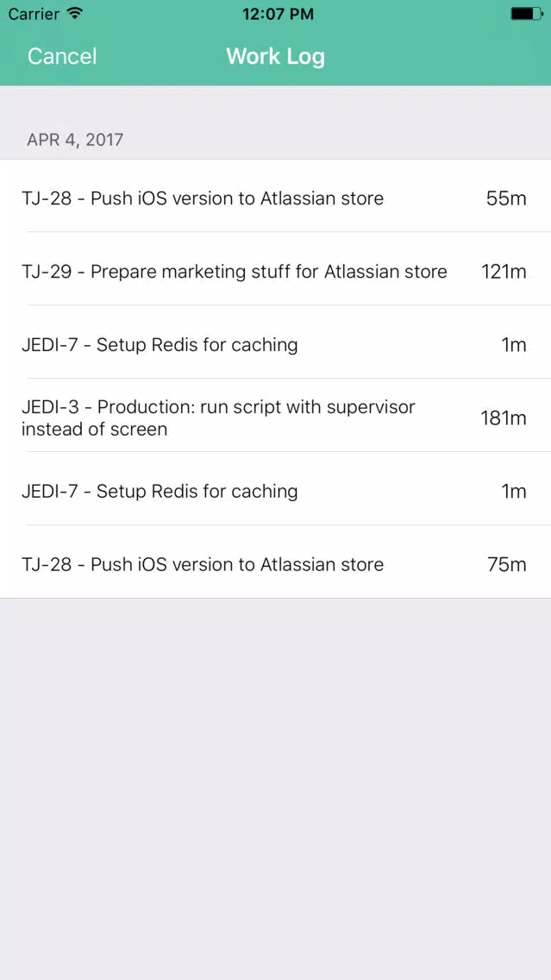Tap the 55m duration value
This screenshot has height=980, width=551.
pyautogui.click(x=506, y=198)
